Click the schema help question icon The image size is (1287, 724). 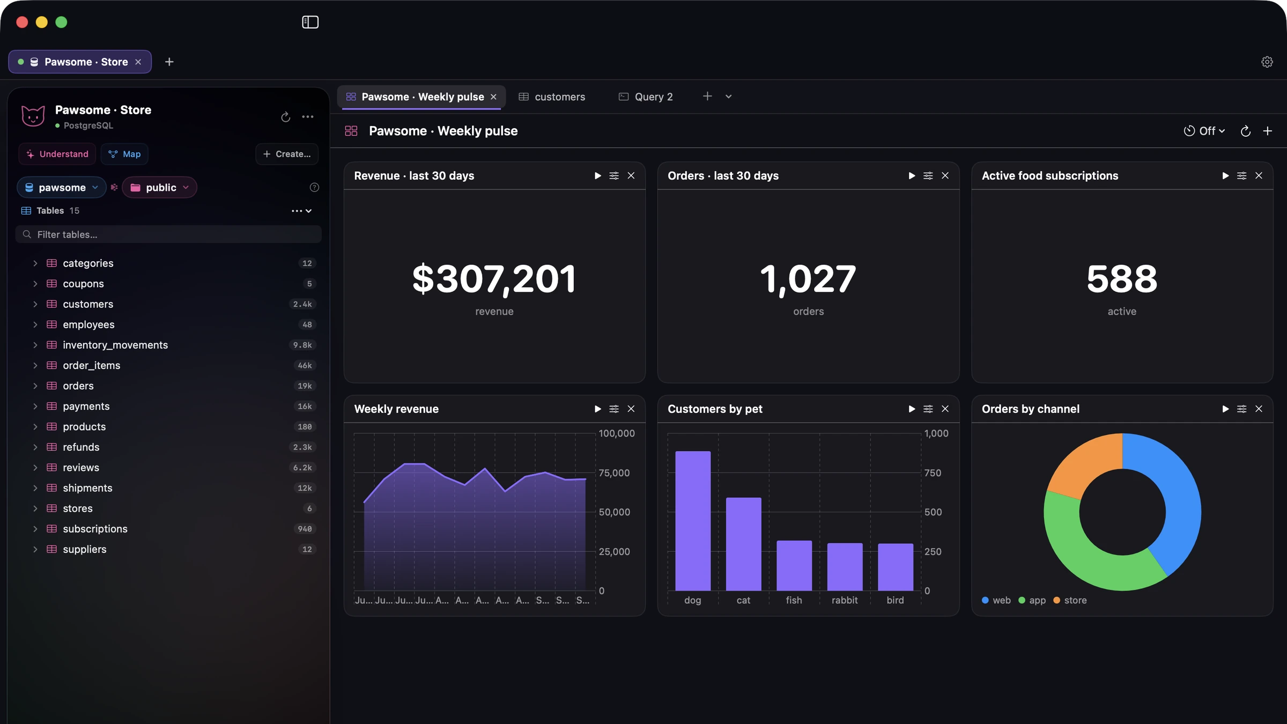(x=315, y=187)
